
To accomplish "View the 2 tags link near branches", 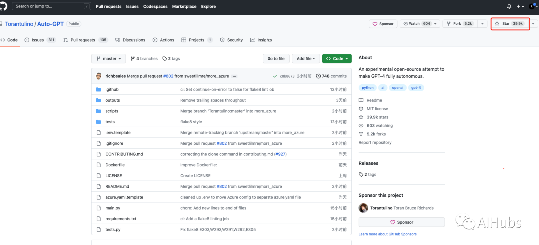I will click(x=171, y=59).
